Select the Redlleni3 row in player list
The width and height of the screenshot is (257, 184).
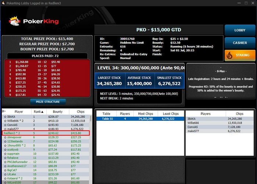point(46,133)
